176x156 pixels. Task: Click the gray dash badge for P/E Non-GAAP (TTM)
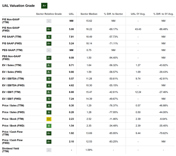point(49,21)
